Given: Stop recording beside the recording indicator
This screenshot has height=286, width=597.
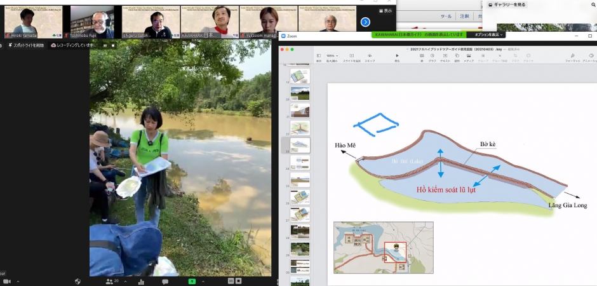Looking at the screenshot, I should 112,45.
